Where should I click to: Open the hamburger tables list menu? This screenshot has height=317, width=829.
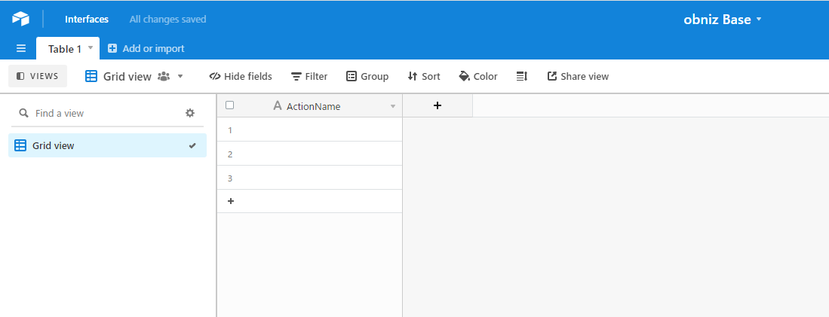(x=21, y=48)
